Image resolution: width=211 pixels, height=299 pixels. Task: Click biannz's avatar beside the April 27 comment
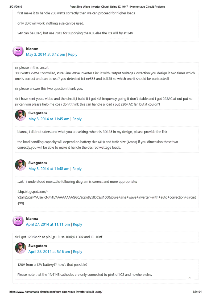(x=18, y=221)
